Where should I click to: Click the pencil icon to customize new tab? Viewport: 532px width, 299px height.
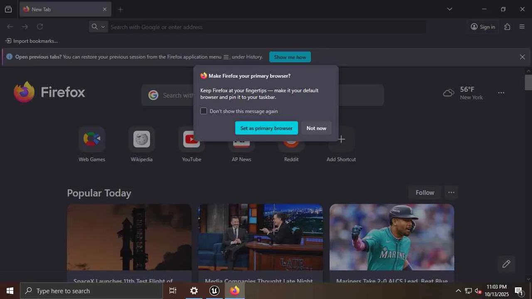click(506, 264)
